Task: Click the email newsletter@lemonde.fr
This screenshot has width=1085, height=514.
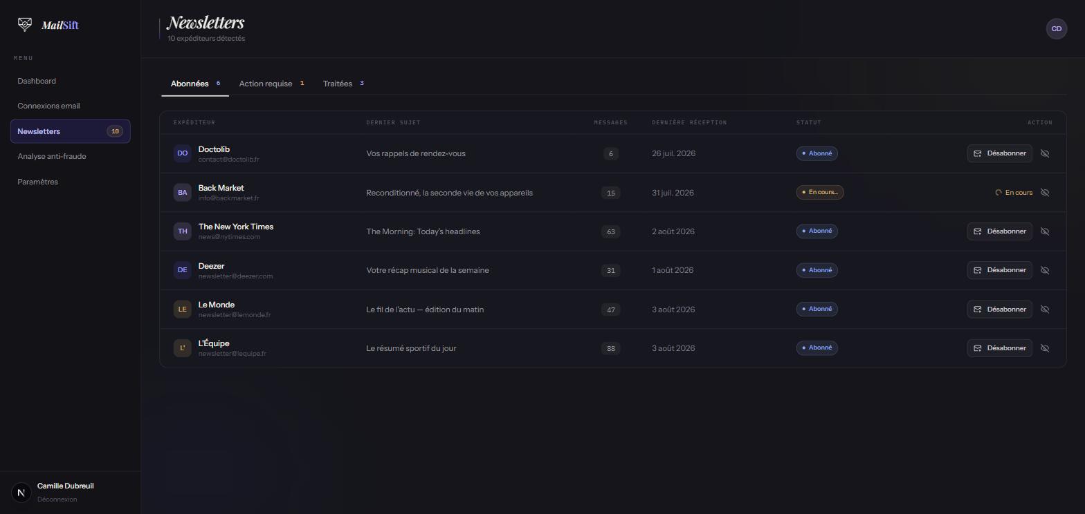Action: pyautogui.click(x=235, y=315)
